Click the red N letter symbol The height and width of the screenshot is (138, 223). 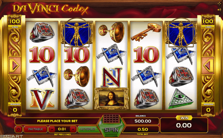pos(112,77)
